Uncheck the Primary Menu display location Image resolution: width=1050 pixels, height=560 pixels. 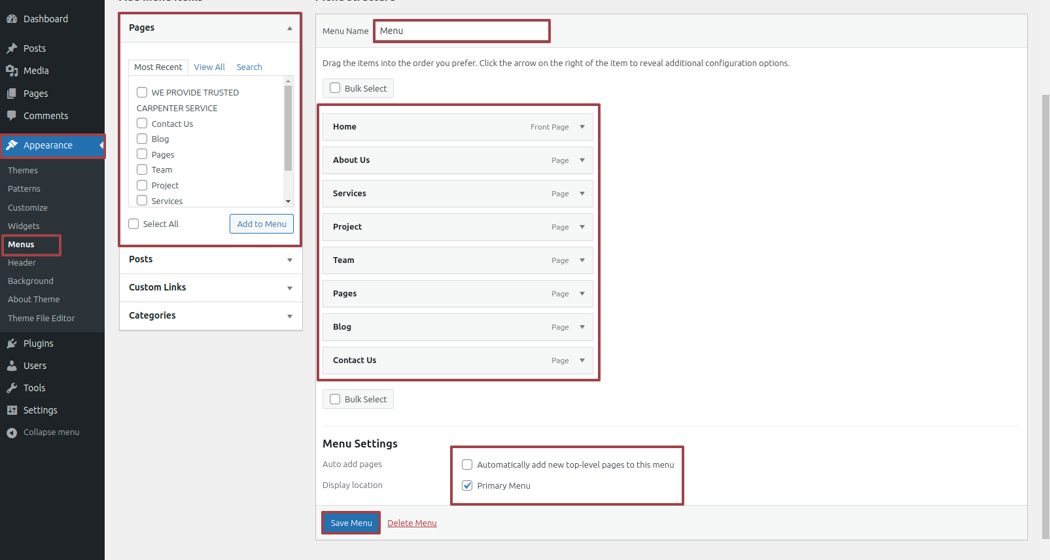467,485
